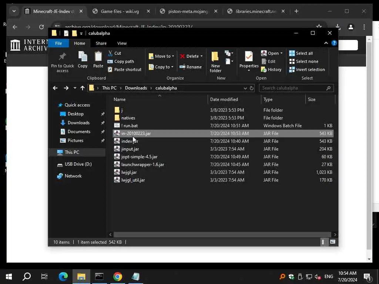Click Paste shortcut in the ribbon

pos(124,70)
